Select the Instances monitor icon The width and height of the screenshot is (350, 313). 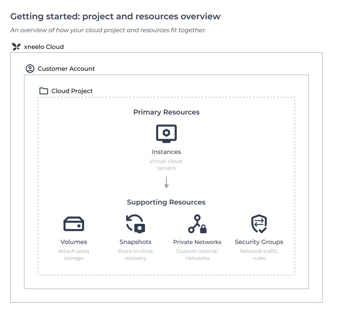pyautogui.click(x=166, y=134)
